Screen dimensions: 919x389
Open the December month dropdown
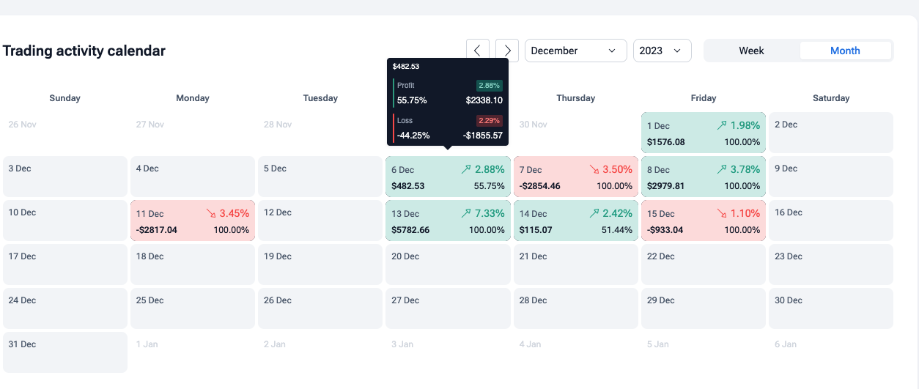[x=576, y=51]
